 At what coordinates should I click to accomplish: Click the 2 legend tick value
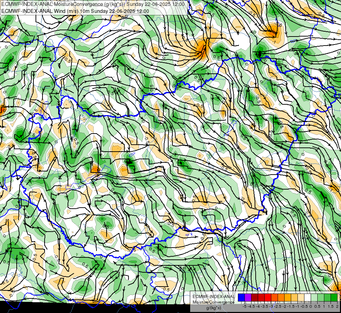[x=337, y=306]
